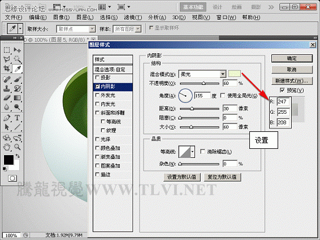320x240 pixels.
Task: Collapse the toolbox with double arrows
Action: point(15,38)
